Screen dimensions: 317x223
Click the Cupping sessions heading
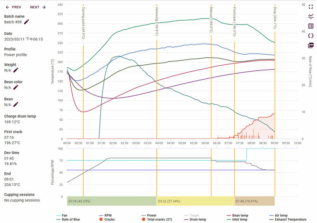click(x=19, y=194)
